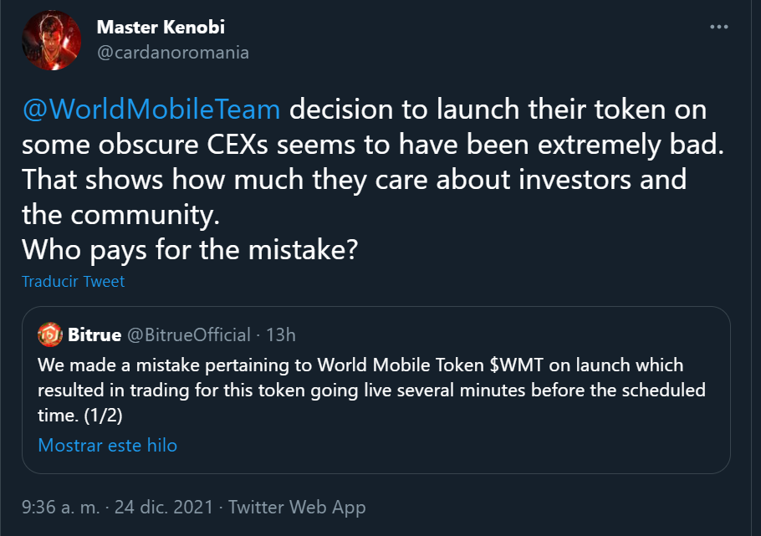Open the Bitrue account name in quote
This screenshot has height=536, width=761.
click(94, 334)
